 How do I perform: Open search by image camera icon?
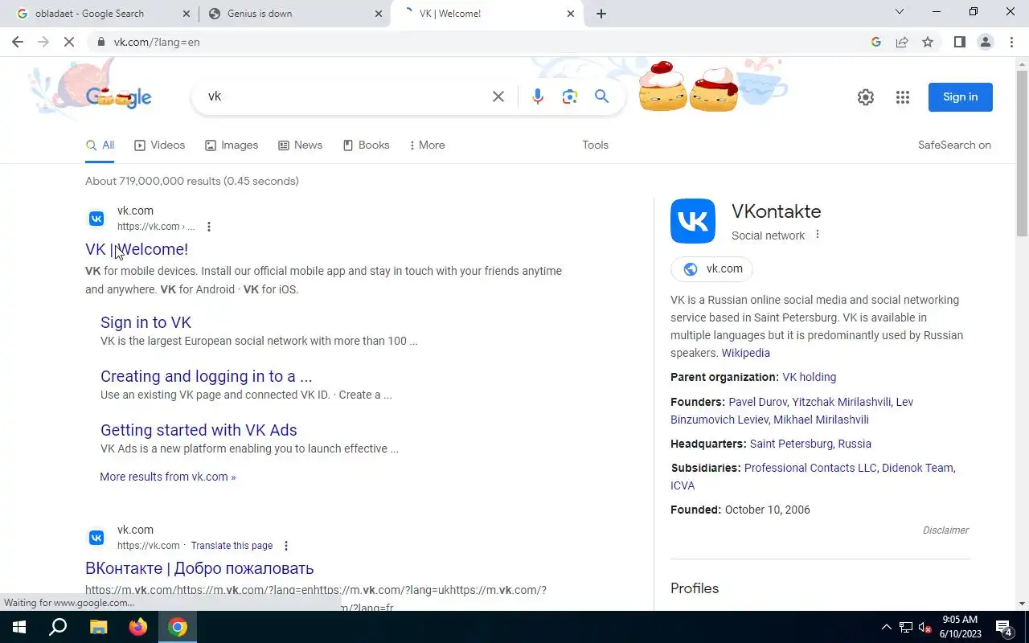click(x=570, y=96)
